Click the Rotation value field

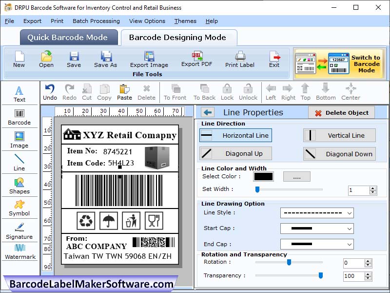point(354,263)
